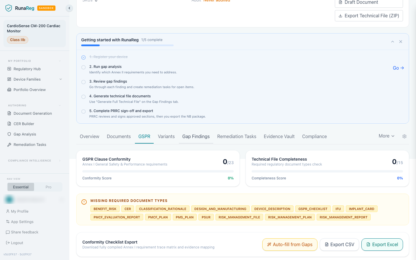Open the Compliance tab
416x260 pixels.
coord(314,136)
